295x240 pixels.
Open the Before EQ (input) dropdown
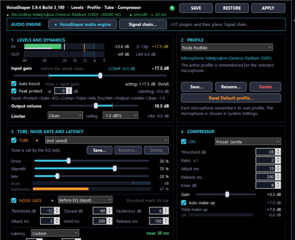pyautogui.click(x=85, y=200)
